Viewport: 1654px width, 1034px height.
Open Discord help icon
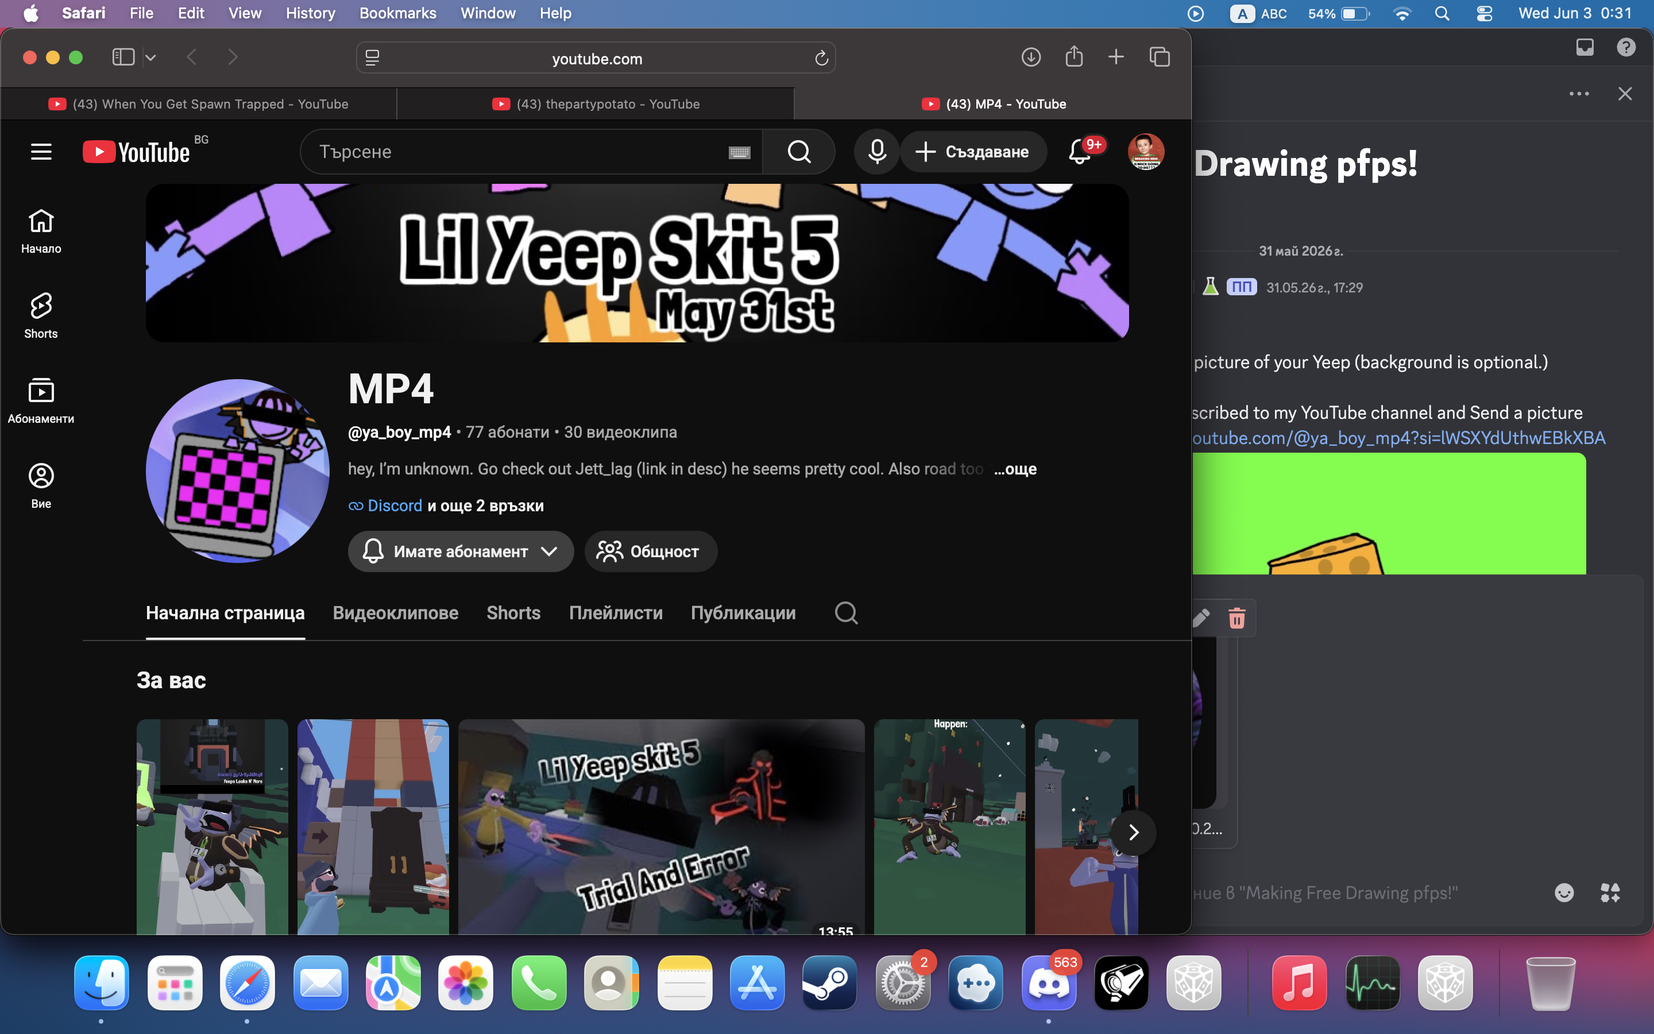(1626, 47)
